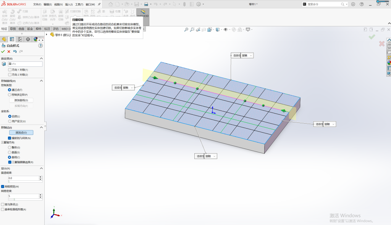Click the 添加曲线 button

(21, 100)
